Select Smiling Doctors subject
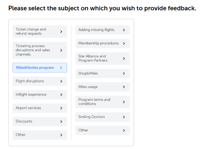The width and height of the screenshot is (207, 149). 92,117
